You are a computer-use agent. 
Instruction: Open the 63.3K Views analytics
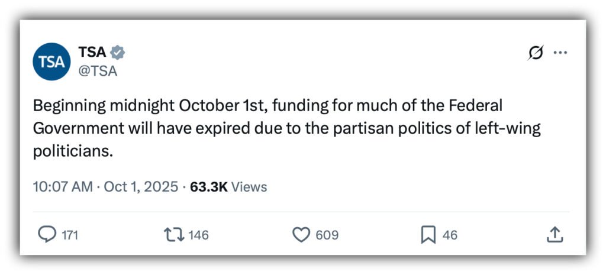[228, 187]
